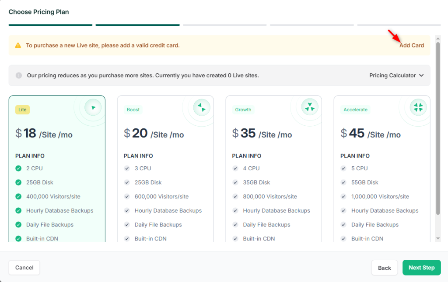Select the Boost pricing plan badge
Screen dimensions: 448x282
click(133, 110)
